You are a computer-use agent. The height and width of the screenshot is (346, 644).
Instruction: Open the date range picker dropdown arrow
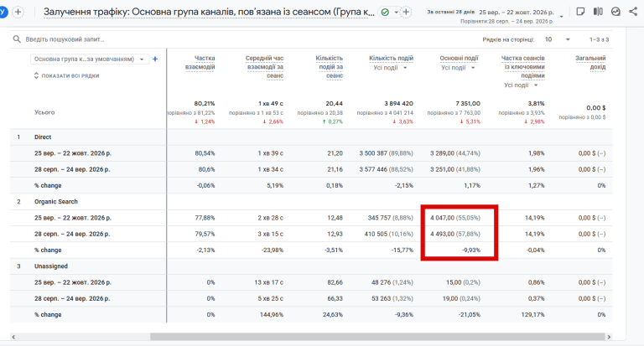click(x=562, y=17)
